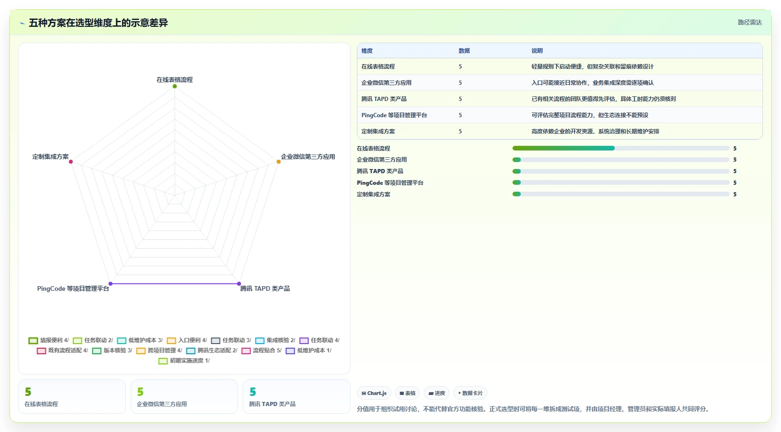Image resolution: width=781 pixels, height=432 pixels.
Task: Toggle the 集成核验 2/ legend dataset
Action: [275, 340]
